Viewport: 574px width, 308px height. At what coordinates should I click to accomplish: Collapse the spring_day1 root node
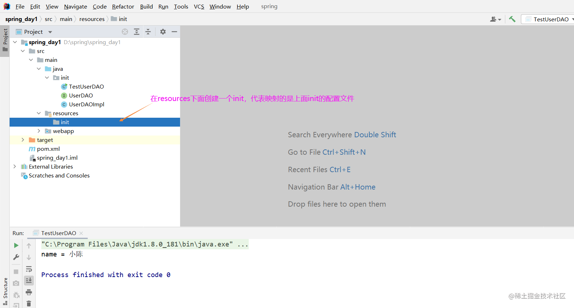[x=15, y=42]
